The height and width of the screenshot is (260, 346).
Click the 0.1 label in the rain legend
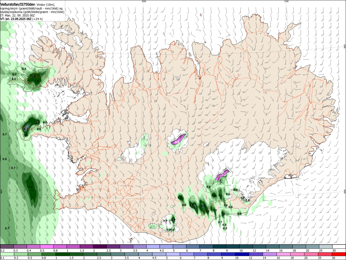(x=2, y=258)
